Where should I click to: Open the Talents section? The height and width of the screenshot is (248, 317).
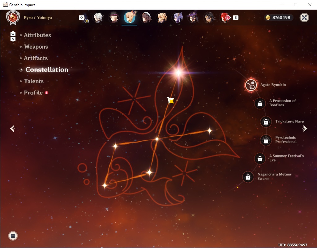tap(34, 81)
